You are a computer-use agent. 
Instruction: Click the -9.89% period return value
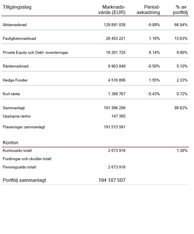click(x=154, y=25)
